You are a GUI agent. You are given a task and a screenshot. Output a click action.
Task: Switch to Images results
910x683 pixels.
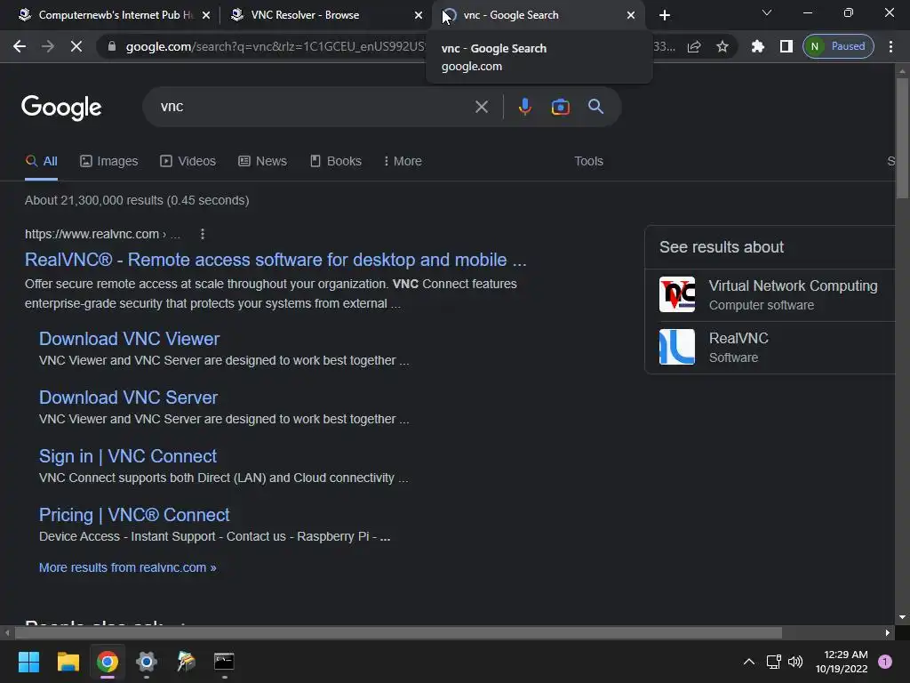pyautogui.click(x=109, y=162)
